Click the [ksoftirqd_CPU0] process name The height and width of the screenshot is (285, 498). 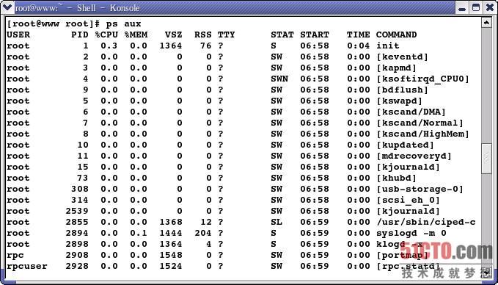point(422,79)
